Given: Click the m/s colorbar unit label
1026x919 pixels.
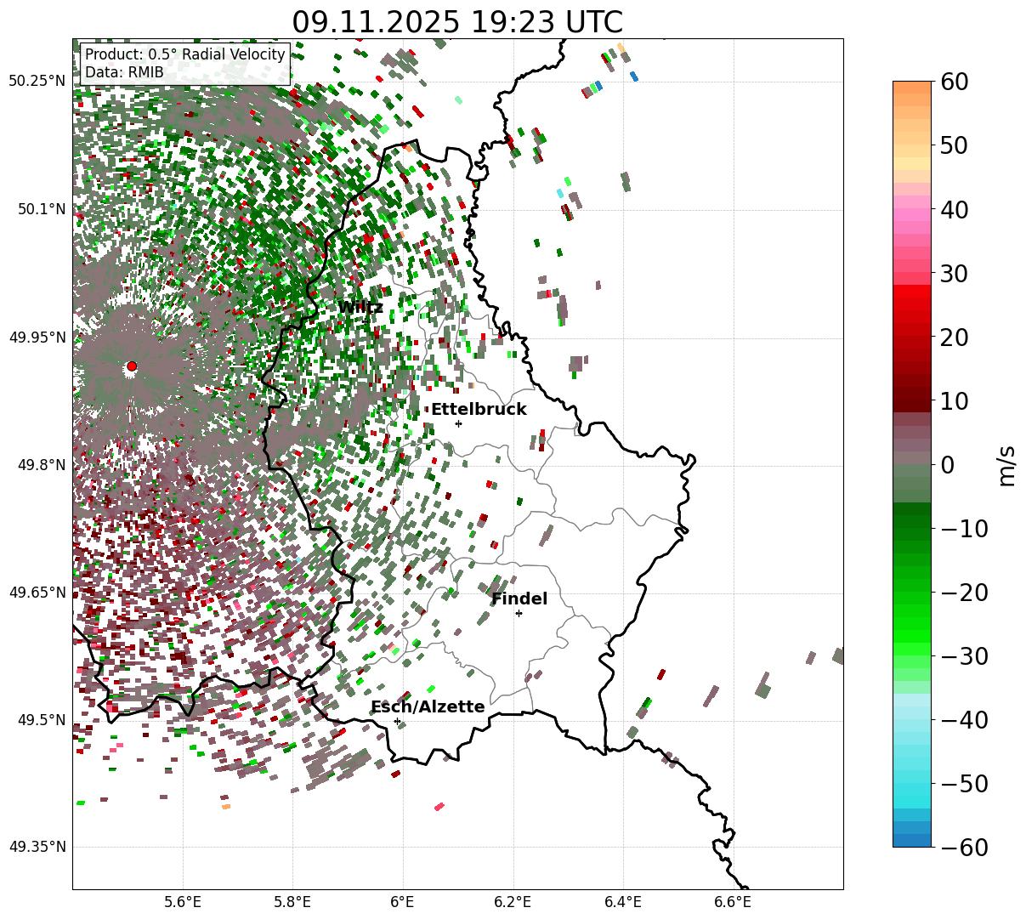Looking at the screenshot, I should tap(1006, 464).
